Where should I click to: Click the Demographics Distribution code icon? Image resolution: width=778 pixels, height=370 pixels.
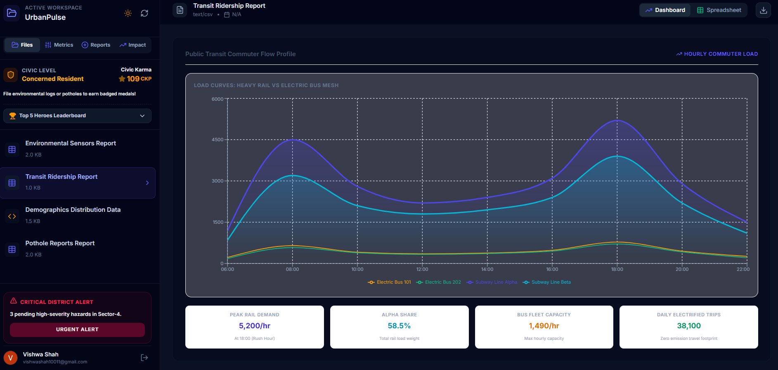(x=12, y=216)
